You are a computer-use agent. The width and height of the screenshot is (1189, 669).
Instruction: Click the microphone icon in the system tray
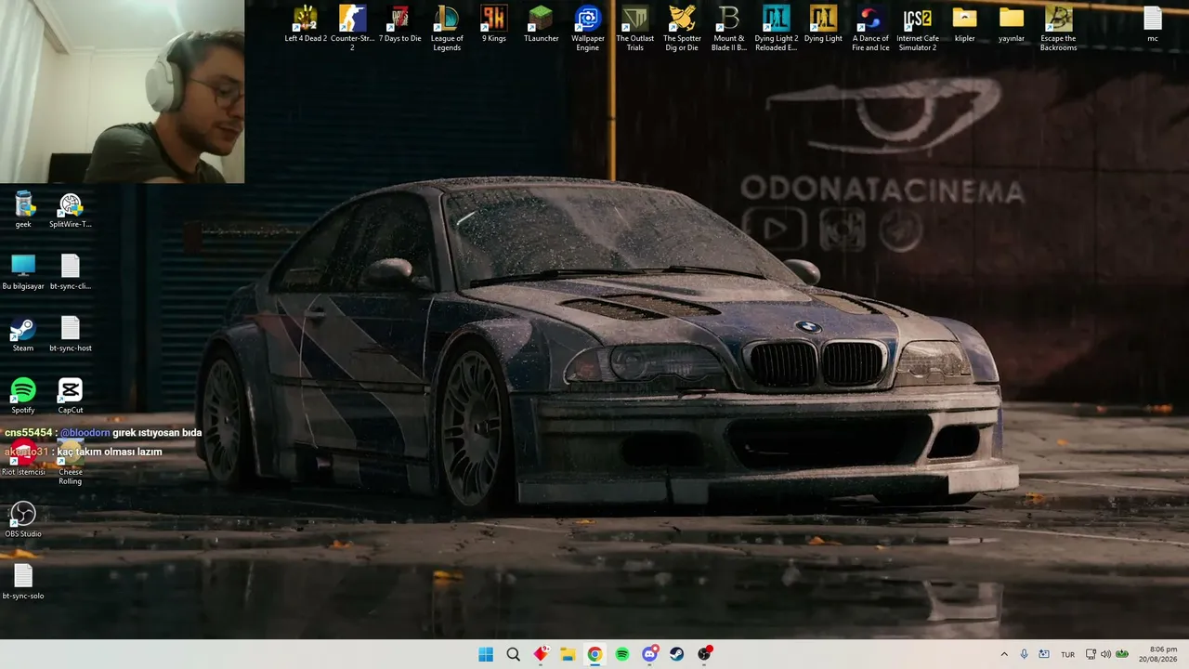click(x=1025, y=654)
